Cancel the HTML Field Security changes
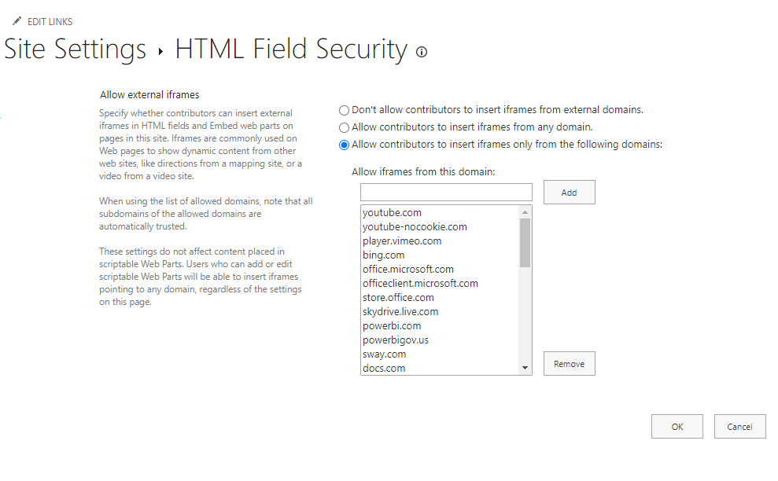Screen dimensions: 778x481 point(739,427)
